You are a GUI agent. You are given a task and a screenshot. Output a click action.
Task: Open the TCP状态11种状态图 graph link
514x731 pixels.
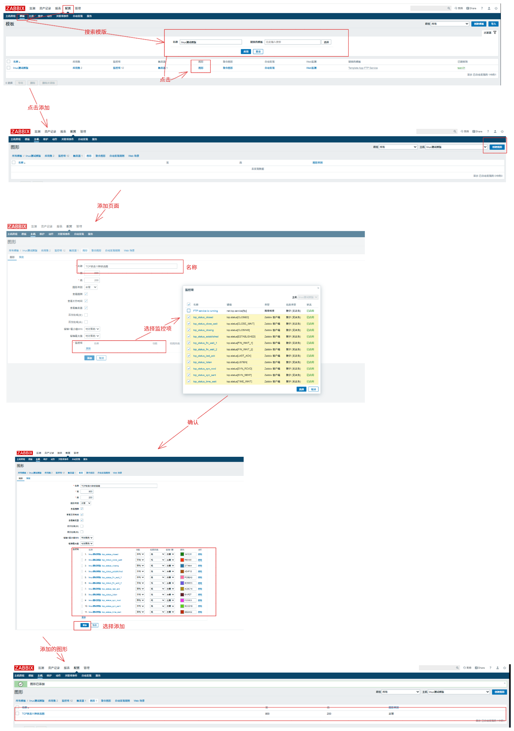point(33,714)
